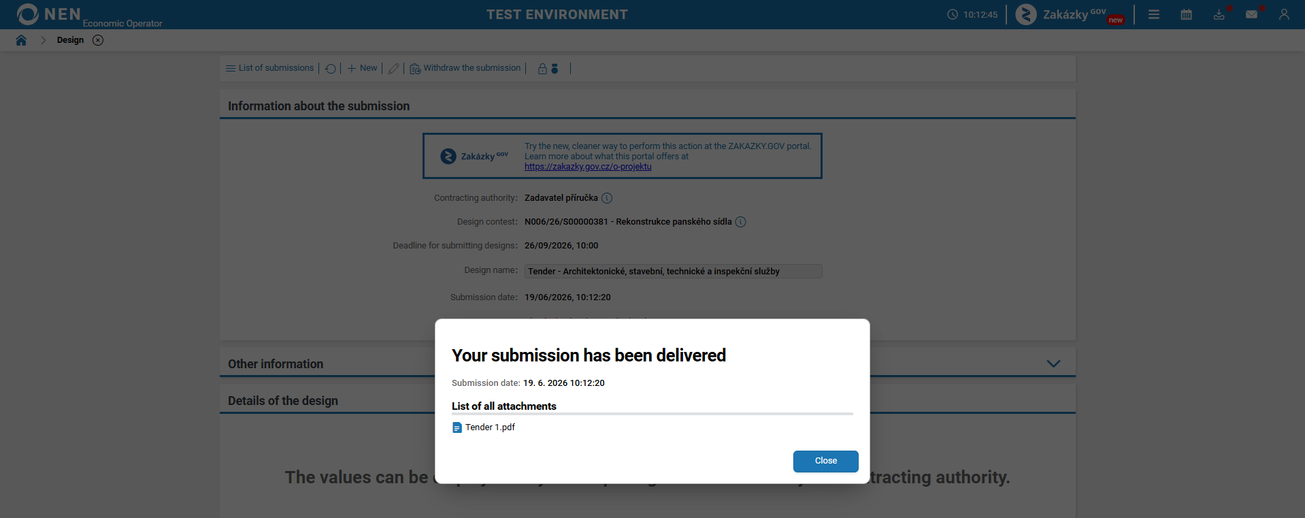Viewport: 1305px width, 518px height.
Task: Open the downloads tray icon
Action: tap(1219, 14)
